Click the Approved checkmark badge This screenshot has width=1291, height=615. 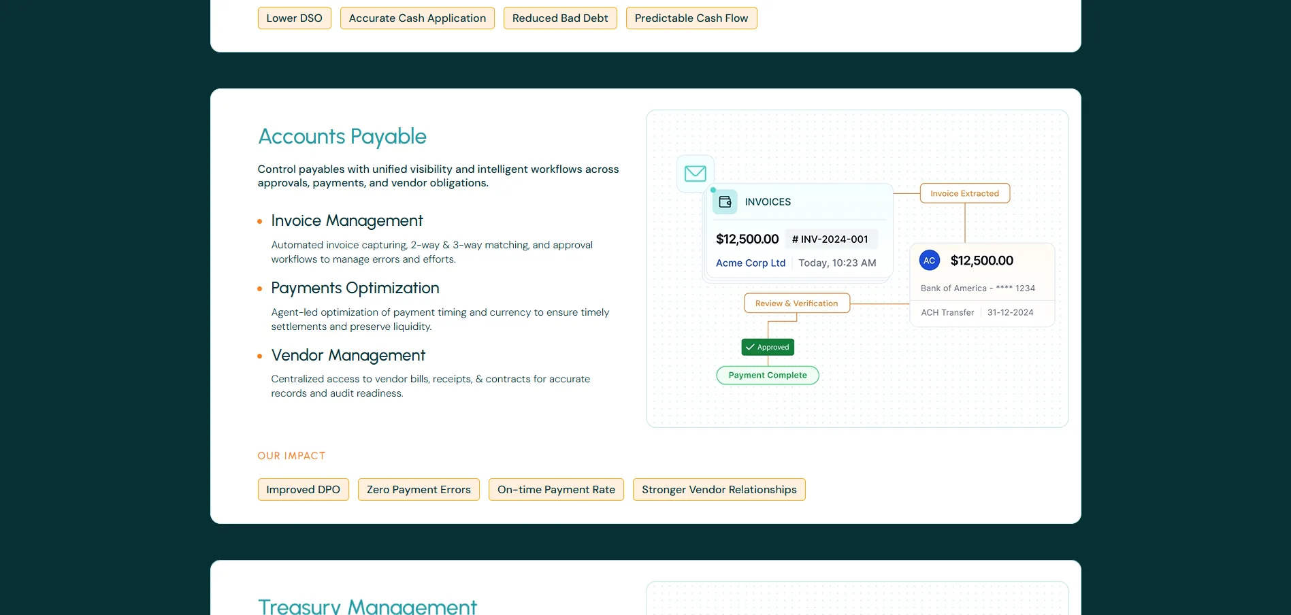(x=768, y=347)
